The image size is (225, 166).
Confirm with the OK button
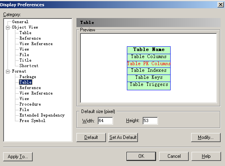tap(141, 156)
